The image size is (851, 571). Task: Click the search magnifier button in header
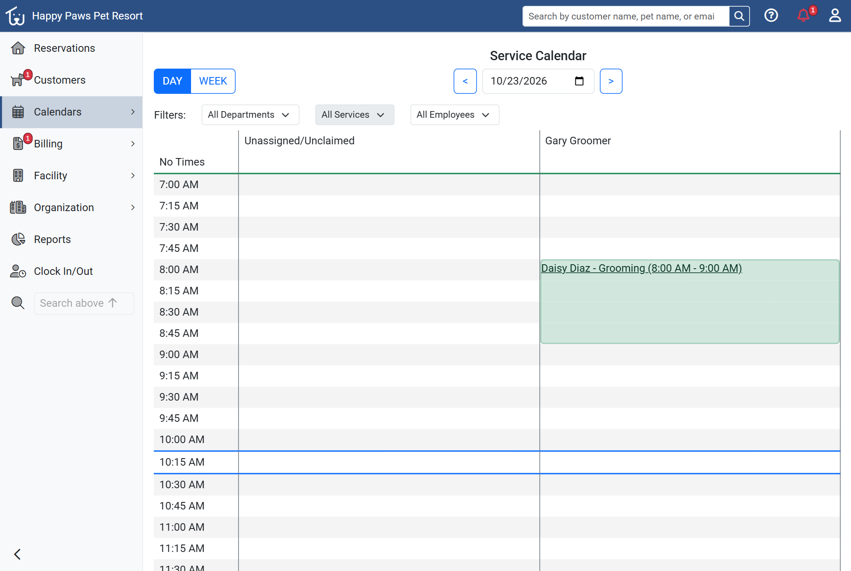click(x=739, y=16)
